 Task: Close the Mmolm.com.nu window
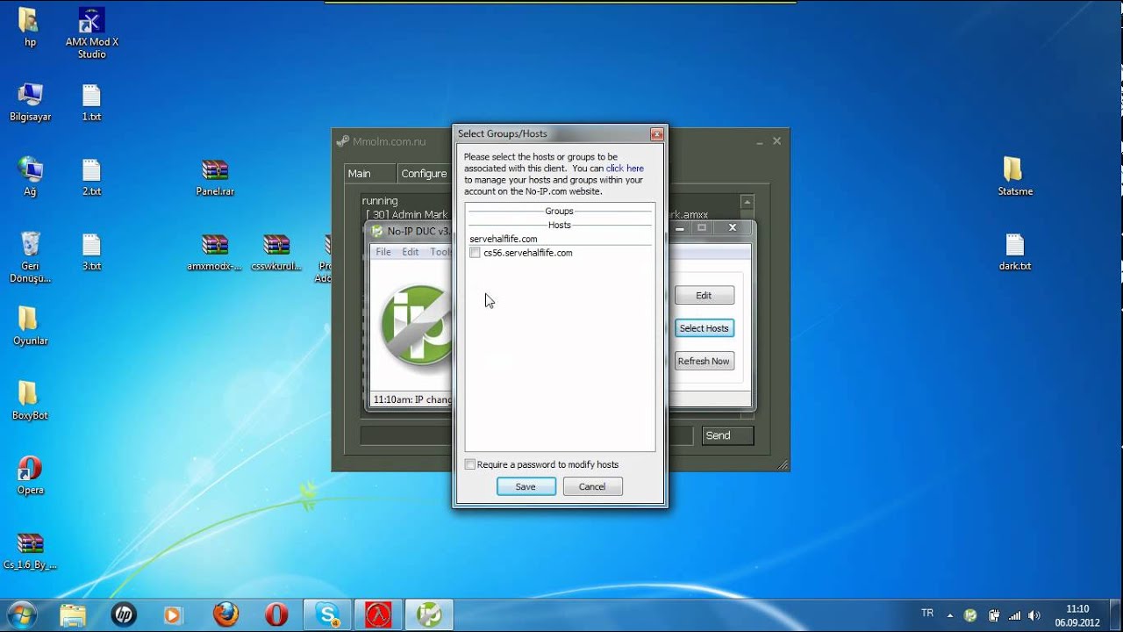(x=776, y=141)
